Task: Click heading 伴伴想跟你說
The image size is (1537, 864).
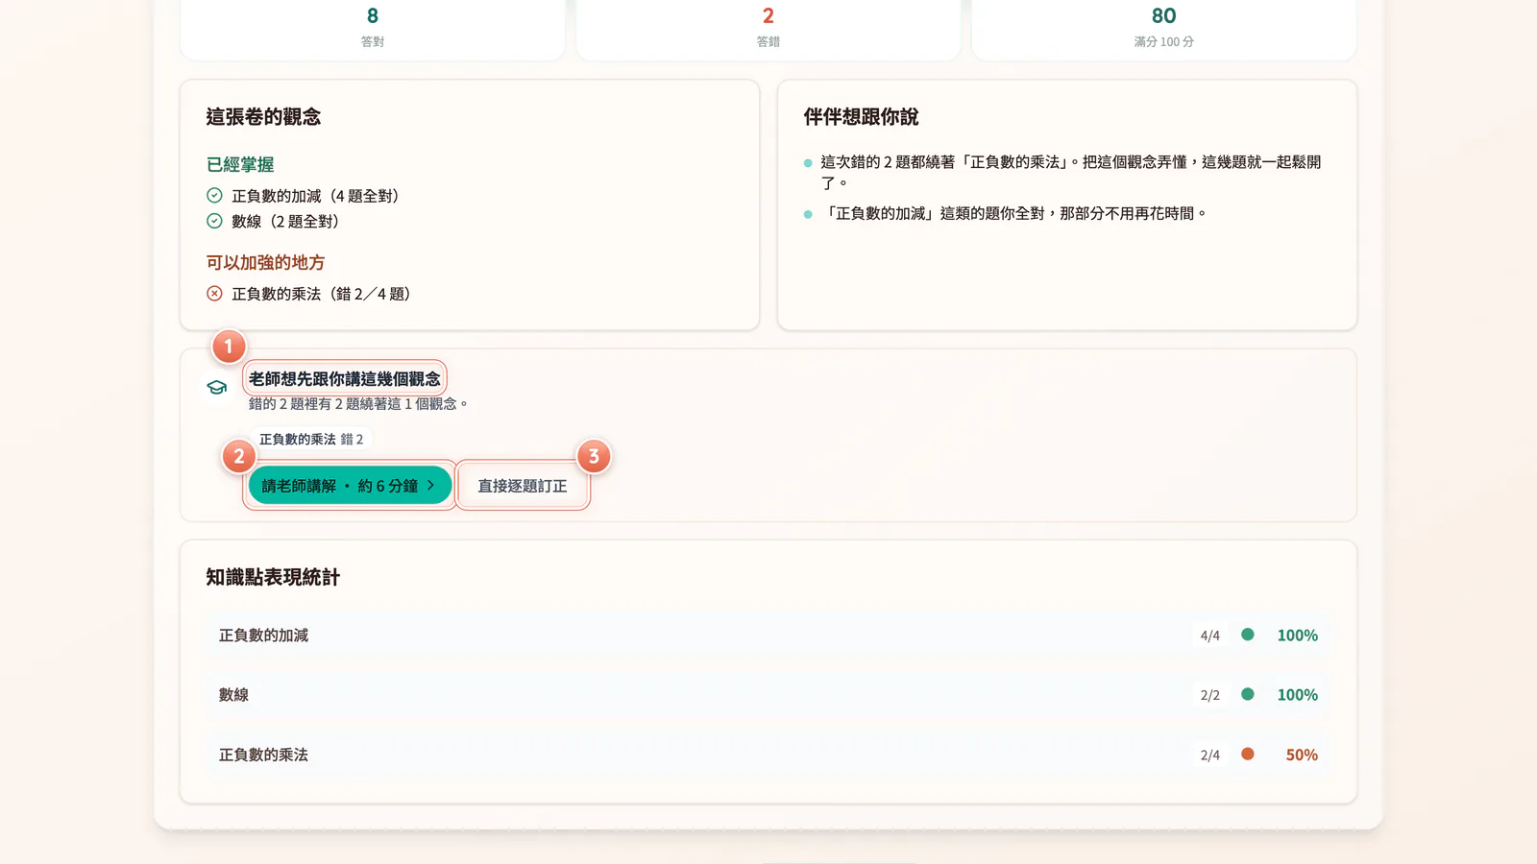Action: [861, 117]
